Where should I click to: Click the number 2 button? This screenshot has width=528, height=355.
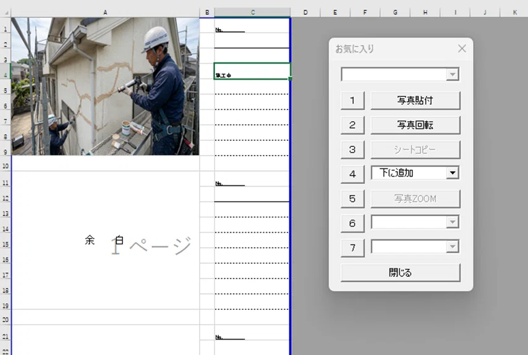tap(352, 125)
